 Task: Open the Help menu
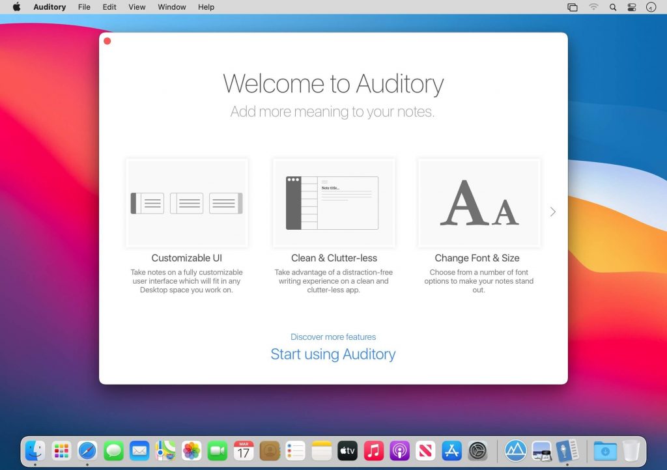click(206, 7)
